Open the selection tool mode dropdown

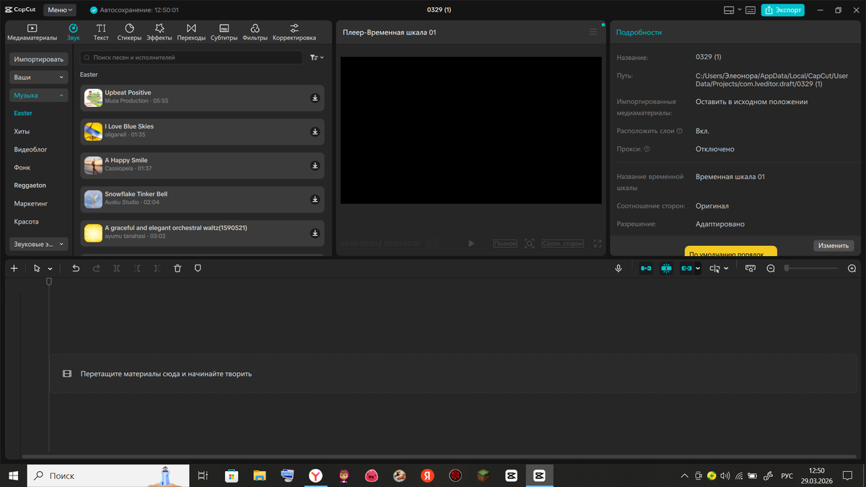click(50, 269)
